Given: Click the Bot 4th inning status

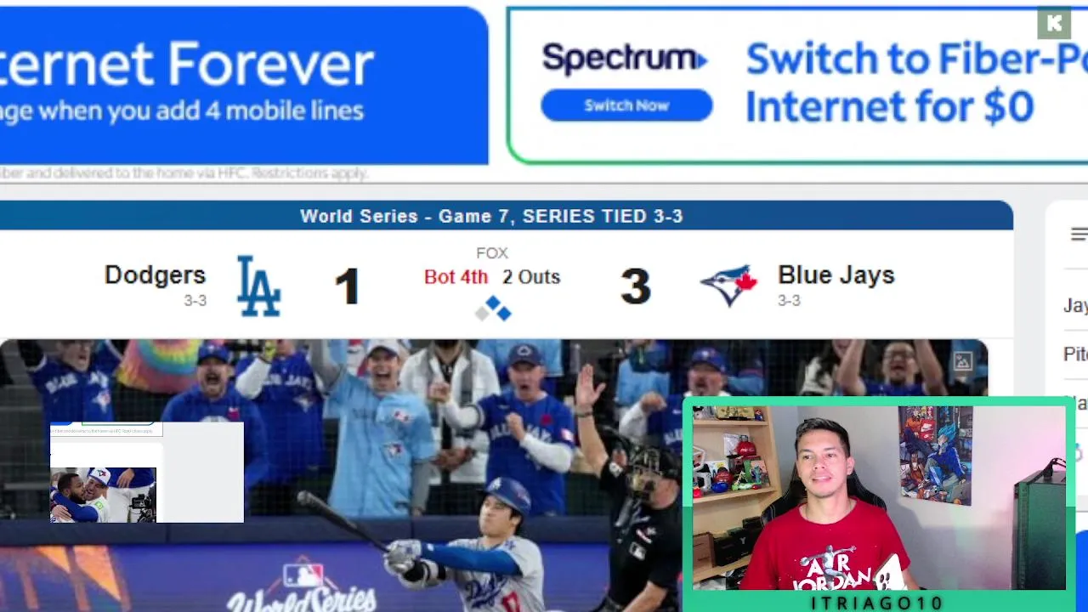Looking at the screenshot, I should coord(456,277).
